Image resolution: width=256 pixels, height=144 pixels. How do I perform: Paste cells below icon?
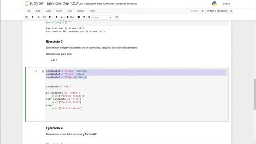[50, 17]
